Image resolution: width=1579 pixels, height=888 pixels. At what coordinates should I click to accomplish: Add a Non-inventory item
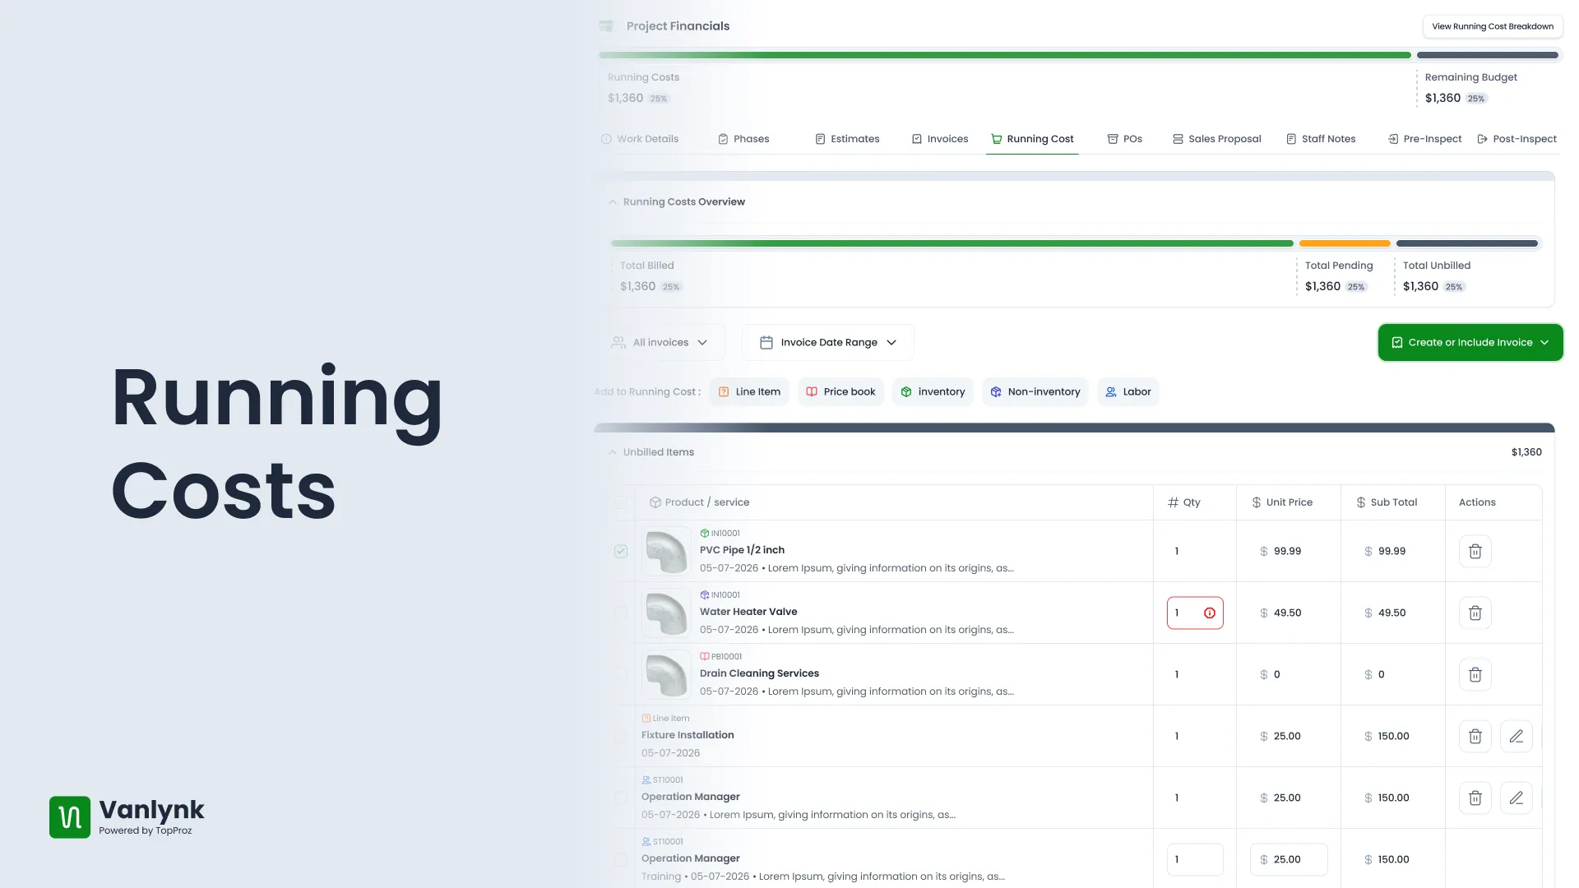pyautogui.click(x=1035, y=391)
